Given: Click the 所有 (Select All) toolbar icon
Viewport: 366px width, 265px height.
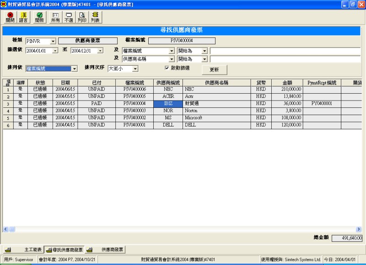Looking at the screenshot, I should click(x=55, y=17).
